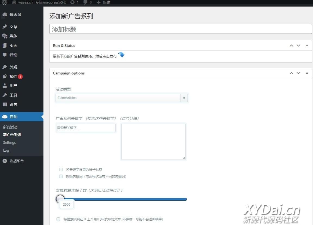
Task: Open the 媒体 library icon
Action: 5,36
